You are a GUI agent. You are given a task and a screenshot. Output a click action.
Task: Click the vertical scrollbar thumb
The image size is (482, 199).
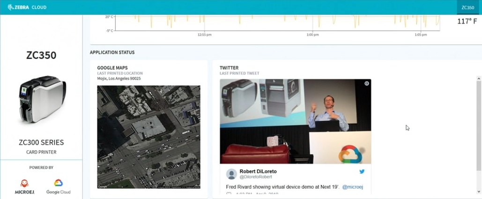point(479,126)
